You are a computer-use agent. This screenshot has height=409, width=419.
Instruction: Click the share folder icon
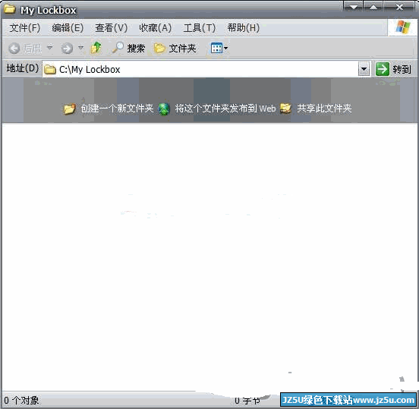285,109
